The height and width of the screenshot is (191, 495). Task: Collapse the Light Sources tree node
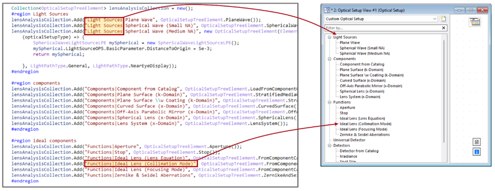coord(330,37)
